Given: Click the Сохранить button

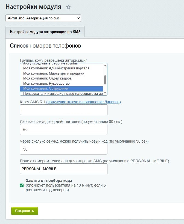Looking at the screenshot, I should 24,211.
